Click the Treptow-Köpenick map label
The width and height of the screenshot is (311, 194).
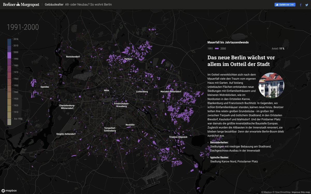pos(178,137)
